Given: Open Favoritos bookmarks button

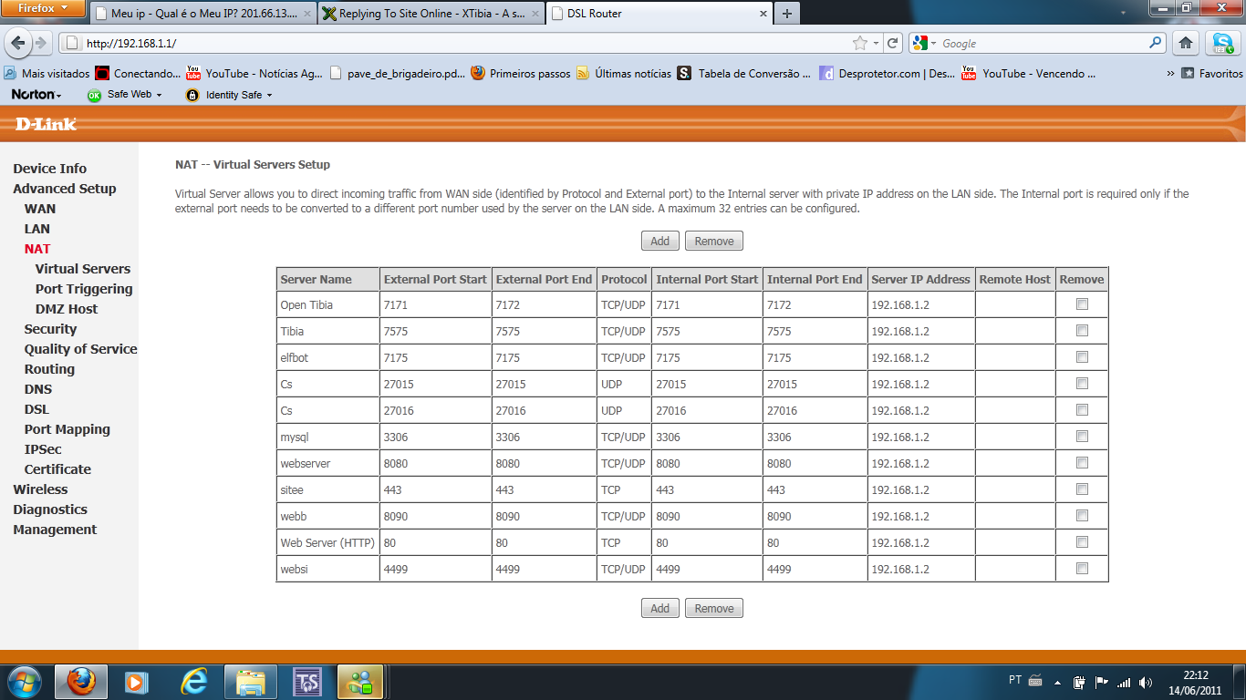Looking at the screenshot, I should 1213,74.
